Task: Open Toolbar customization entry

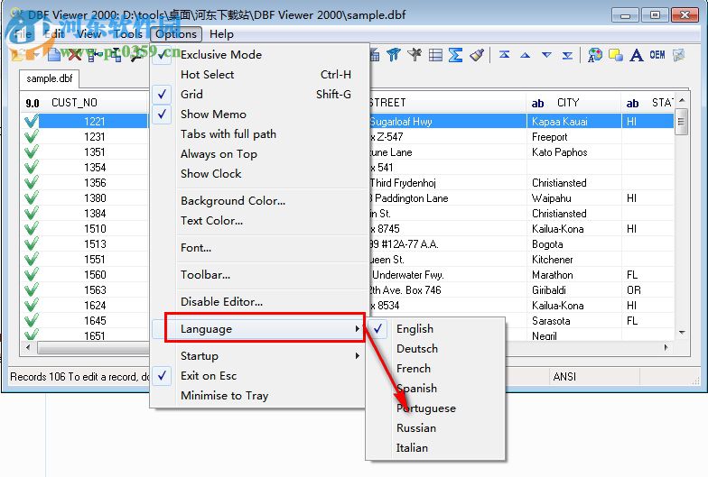Action: 258,274
